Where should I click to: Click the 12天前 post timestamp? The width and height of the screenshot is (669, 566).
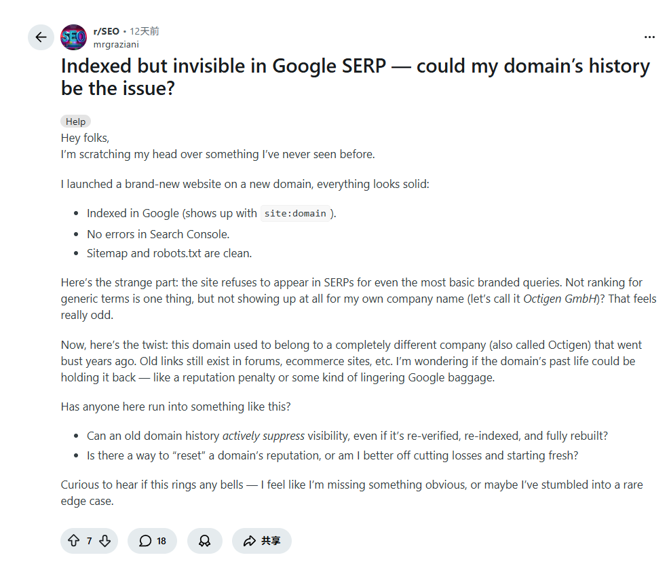pos(145,31)
